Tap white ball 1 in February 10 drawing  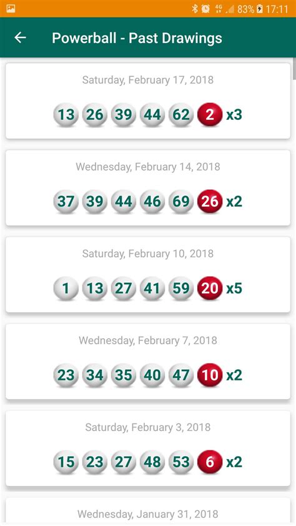66,288
